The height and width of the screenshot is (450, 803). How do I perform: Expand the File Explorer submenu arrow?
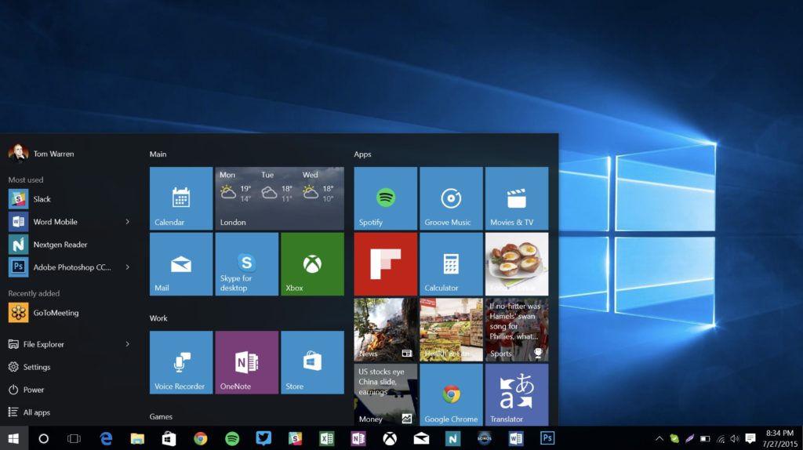click(127, 344)
